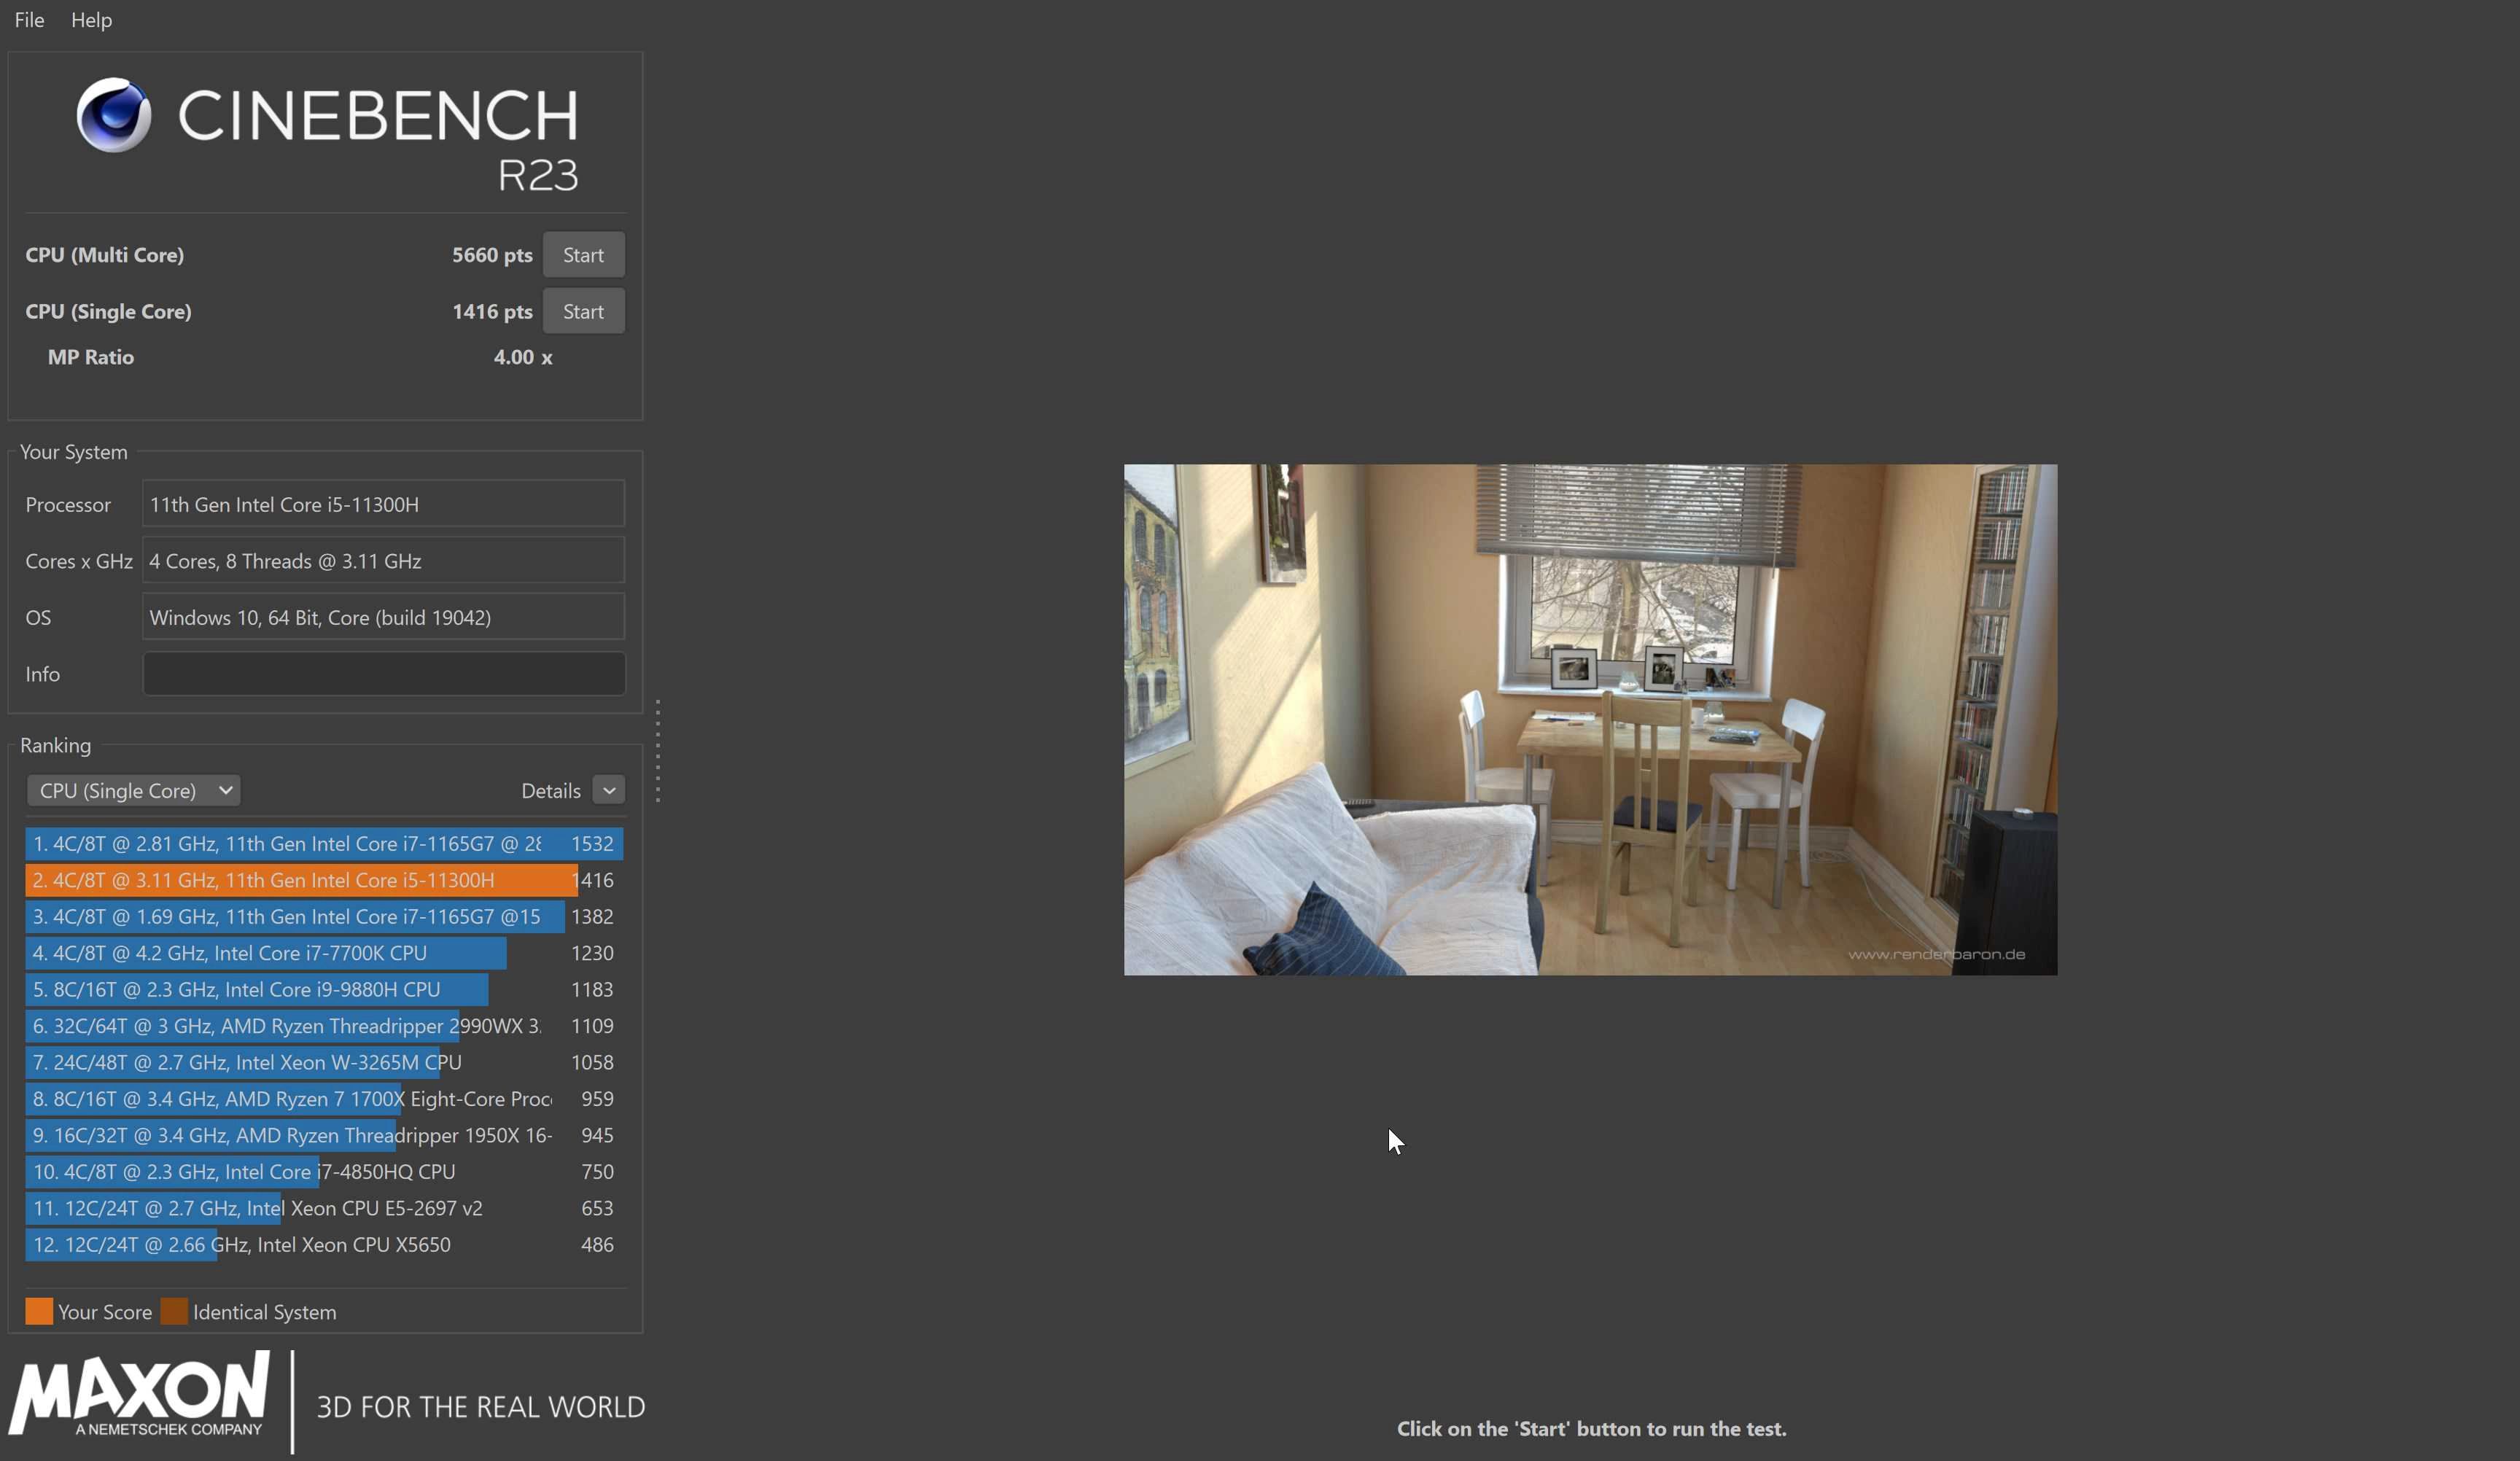Select ranking row 9 Threadripper 1950X
The height and width of the screenshot is (1461, 2520).
pos(324,1135)
